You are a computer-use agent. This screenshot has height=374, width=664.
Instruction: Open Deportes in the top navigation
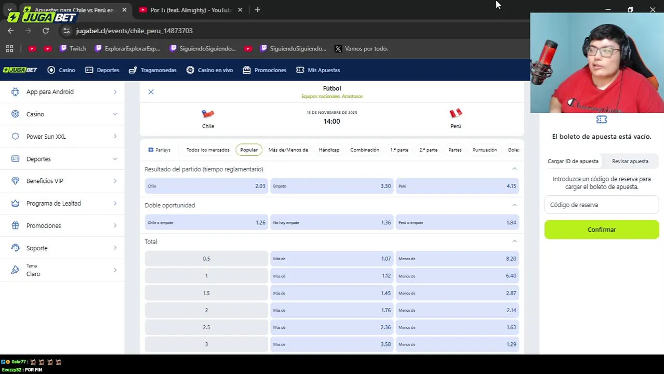click(x=102, y=70)
